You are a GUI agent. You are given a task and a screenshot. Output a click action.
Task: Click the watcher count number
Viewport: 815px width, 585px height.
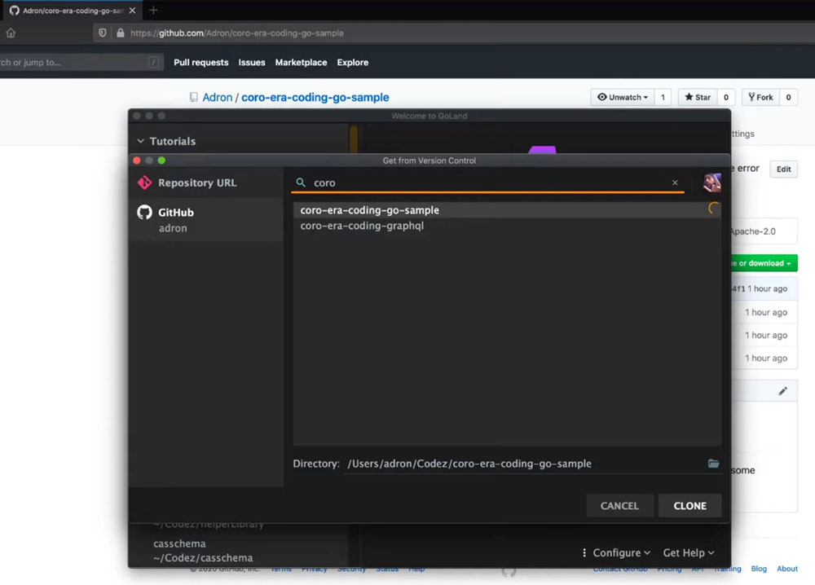coord(663,97)
